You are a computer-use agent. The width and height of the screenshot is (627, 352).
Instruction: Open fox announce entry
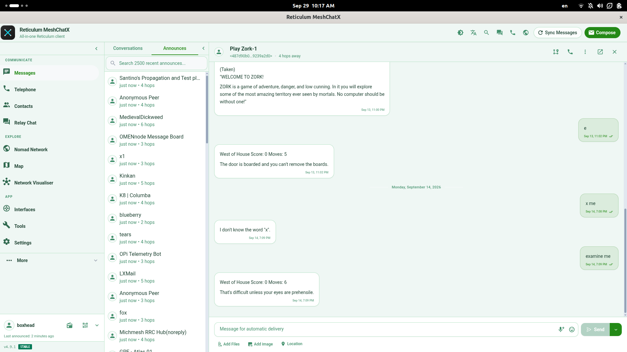pyautogui.click(x=155, y=316)
